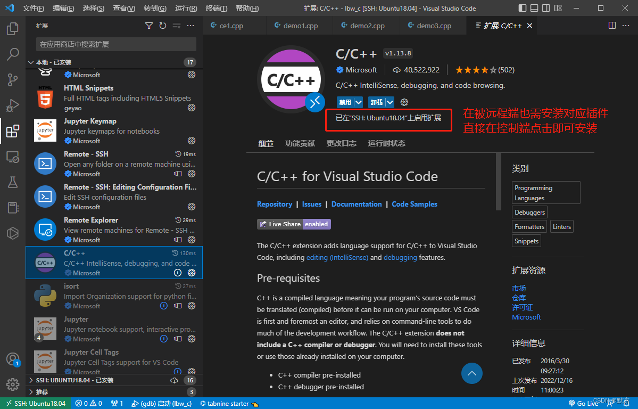Click the Live Share enabled badge
The image size is (638, 409).
[293, 224]
